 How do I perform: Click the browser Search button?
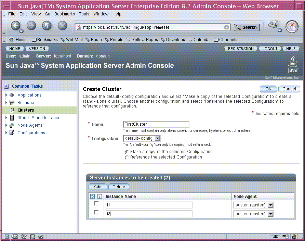247,27
